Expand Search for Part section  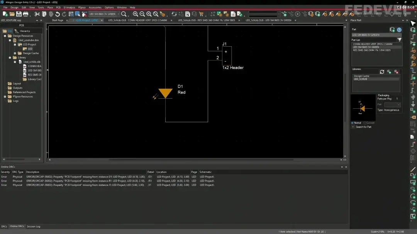[353, 127]
